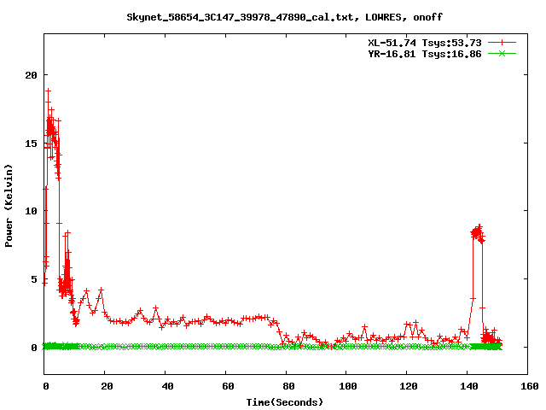Click the y-axis tick label 20
546x410 pixels.
click(x=31, y=75)
